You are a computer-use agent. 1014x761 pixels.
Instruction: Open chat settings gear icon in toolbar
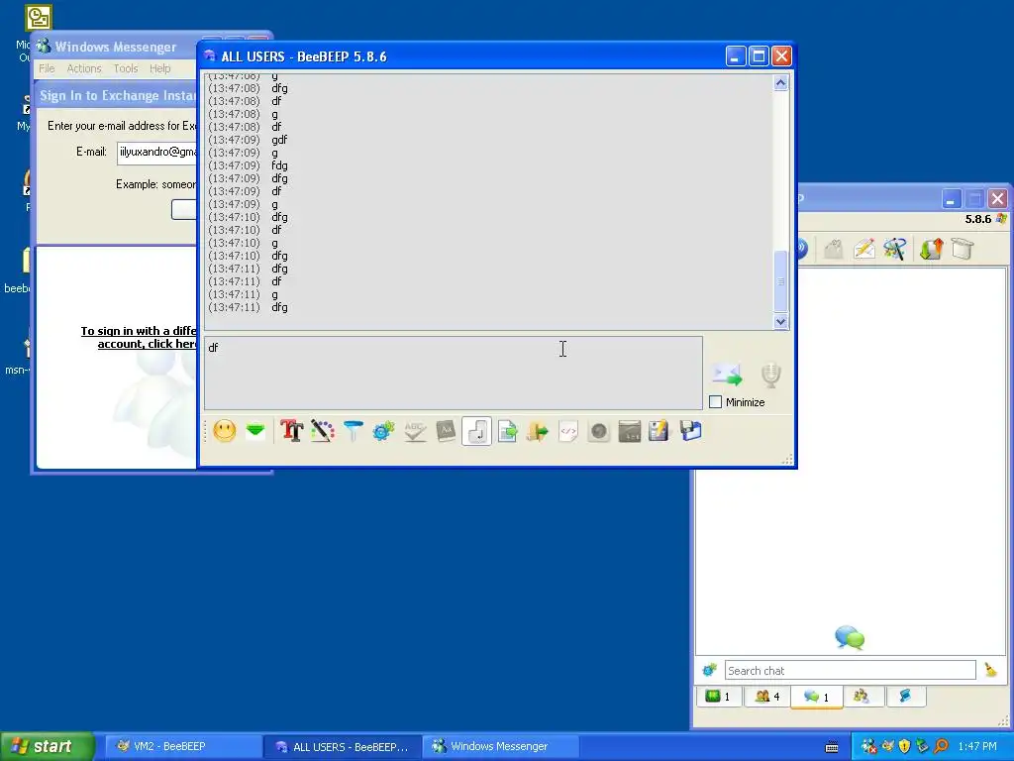(x=383, y=431)
